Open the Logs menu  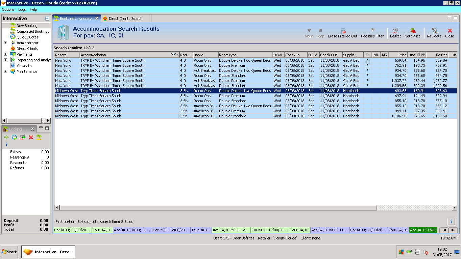coord(22,9)
